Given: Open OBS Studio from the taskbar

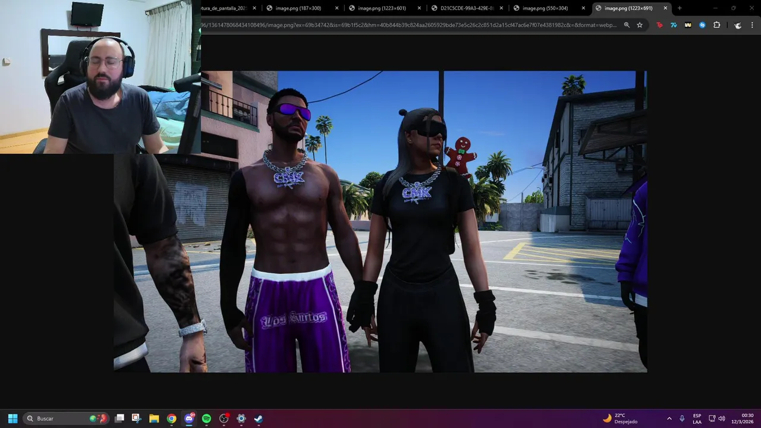Looking at the screenshot, I should [x=224, y=418].
